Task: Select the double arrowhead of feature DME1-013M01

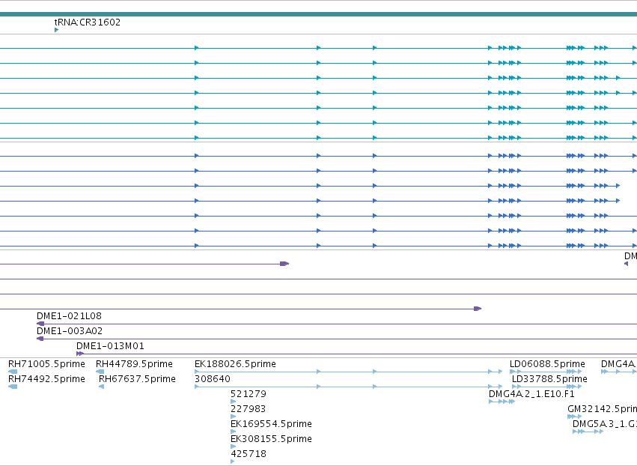Action: (80, 354)
